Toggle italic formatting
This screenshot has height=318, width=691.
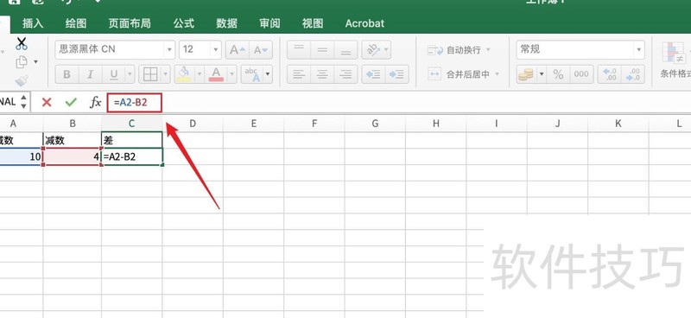91,74
